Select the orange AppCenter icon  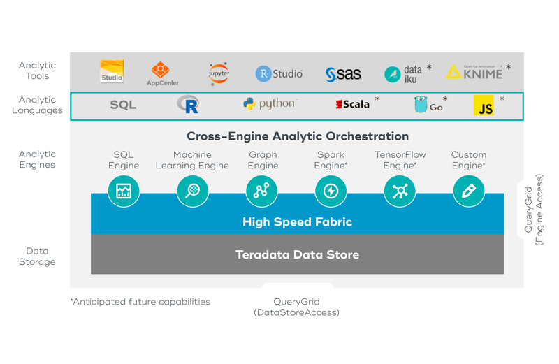click(x=161, y=70)
